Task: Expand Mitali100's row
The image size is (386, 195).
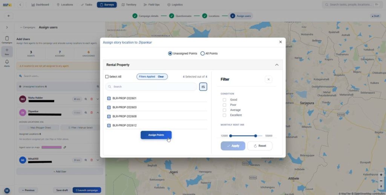Action: [98, 160]
